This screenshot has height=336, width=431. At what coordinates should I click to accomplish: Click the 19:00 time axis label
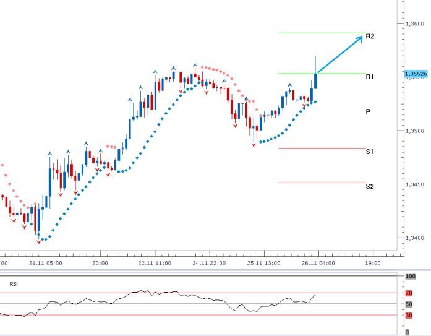point(373,263)
